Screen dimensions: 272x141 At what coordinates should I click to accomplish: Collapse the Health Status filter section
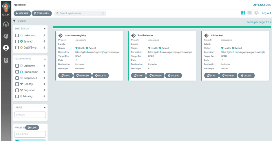pos(44,59)
